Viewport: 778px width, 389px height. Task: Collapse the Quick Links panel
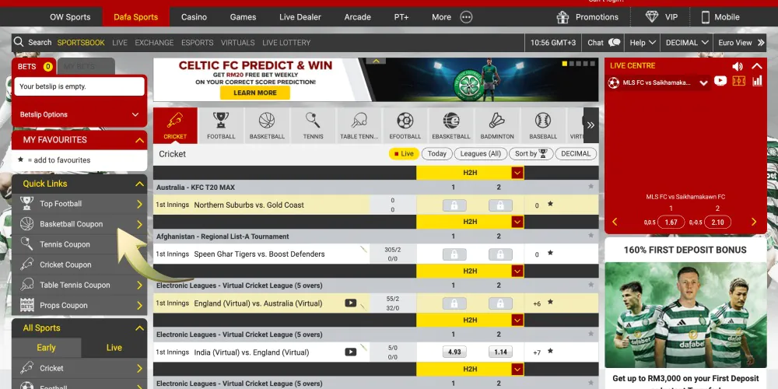140,184
